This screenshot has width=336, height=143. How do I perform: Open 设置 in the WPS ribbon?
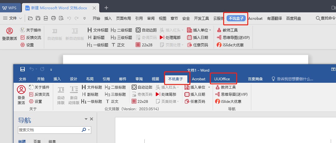click(x=27, y=45)
